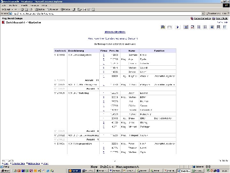Viewport: 230px width, 173px height.
Task: Click the Wechseln zu go button
Action: pos(213,13)
